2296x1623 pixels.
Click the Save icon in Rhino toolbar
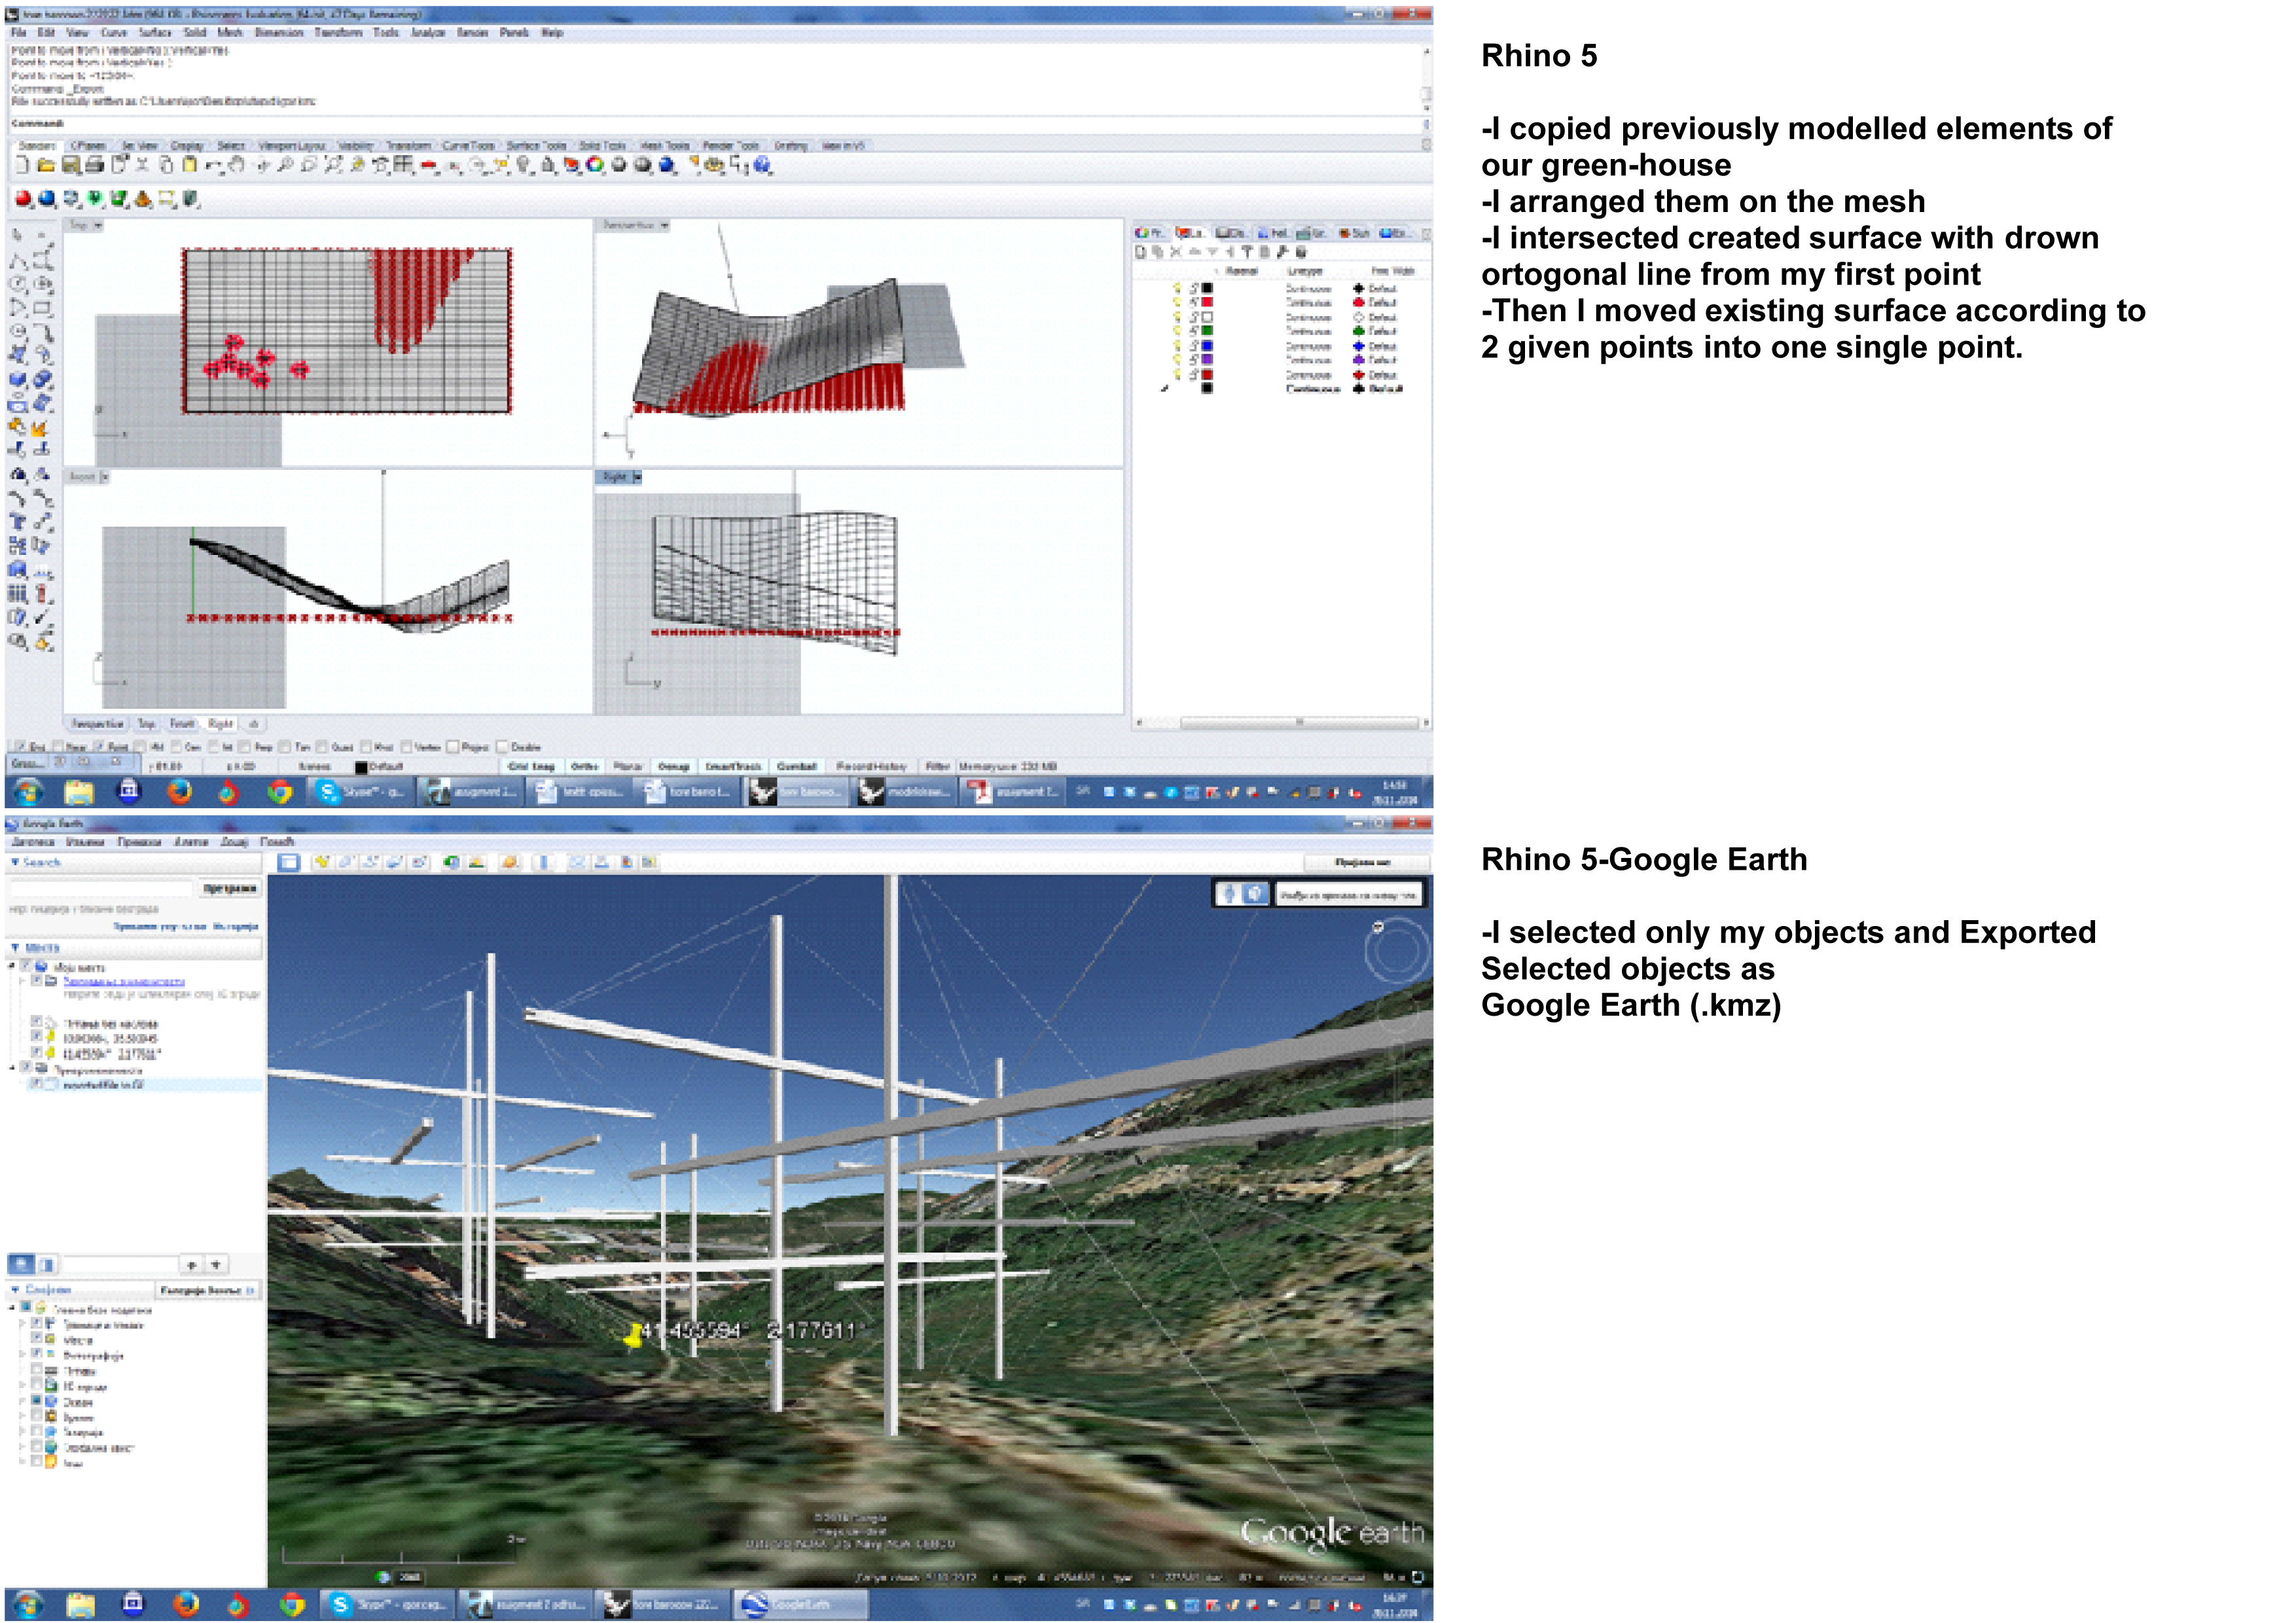70,166
